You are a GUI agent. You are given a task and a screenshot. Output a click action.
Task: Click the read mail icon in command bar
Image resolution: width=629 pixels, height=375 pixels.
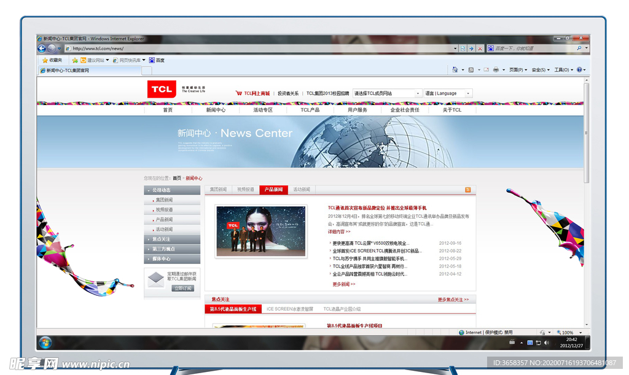tap(486, 70)
